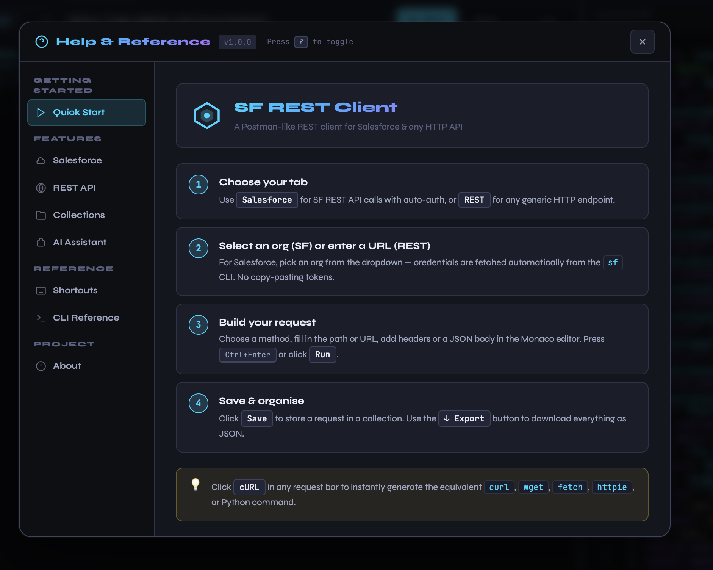Click the help question-mark icon in header

coord(42,42)
